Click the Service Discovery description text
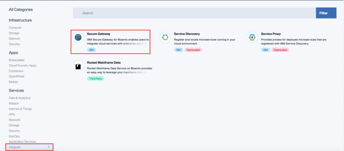 205,42
